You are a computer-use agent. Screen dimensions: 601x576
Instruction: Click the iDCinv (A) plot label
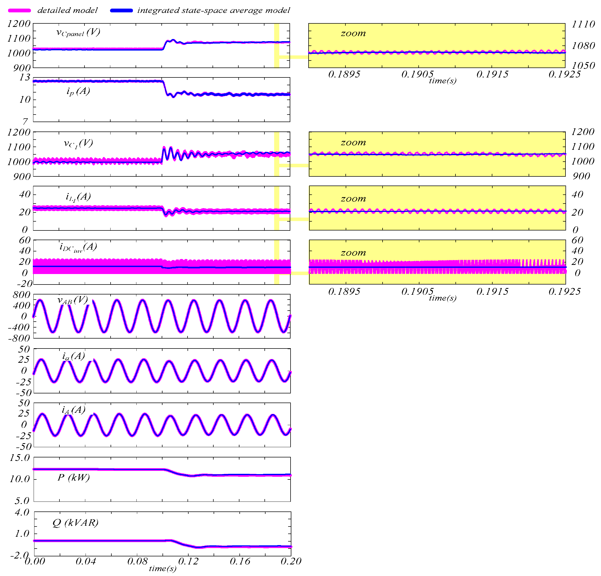78,247
